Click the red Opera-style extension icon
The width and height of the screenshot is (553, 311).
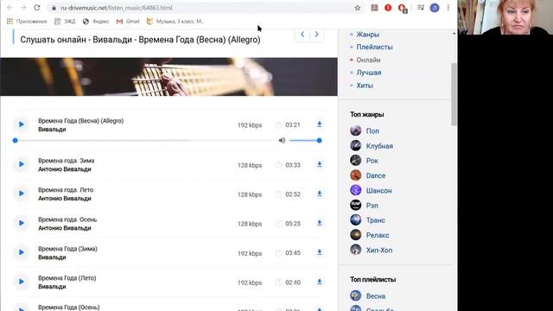pyautogui.click(x=388, y=8)
